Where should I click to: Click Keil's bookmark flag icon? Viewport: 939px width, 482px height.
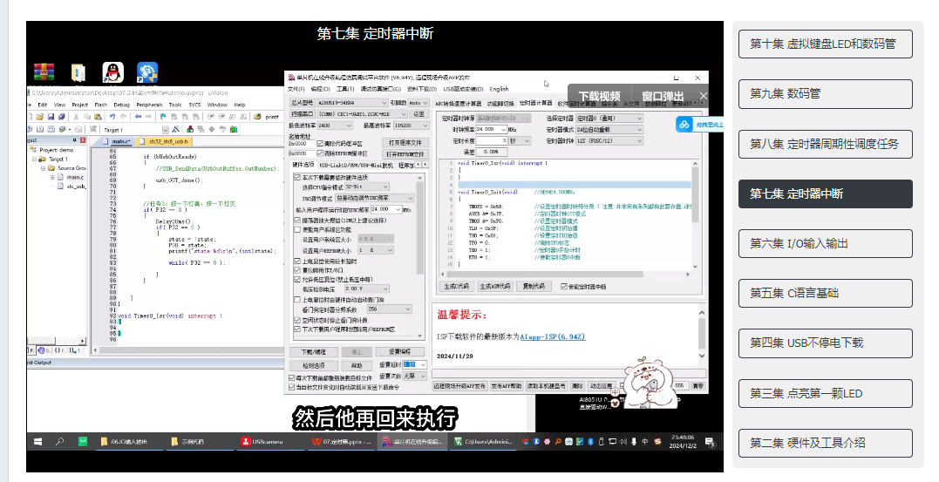[163, 116]
